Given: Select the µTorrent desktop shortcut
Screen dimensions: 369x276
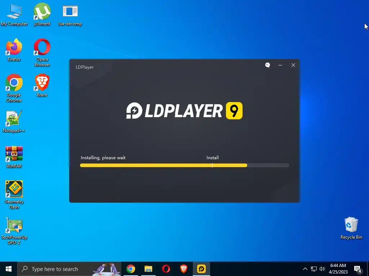Looking at the screenshot, I should pos(42,14).
